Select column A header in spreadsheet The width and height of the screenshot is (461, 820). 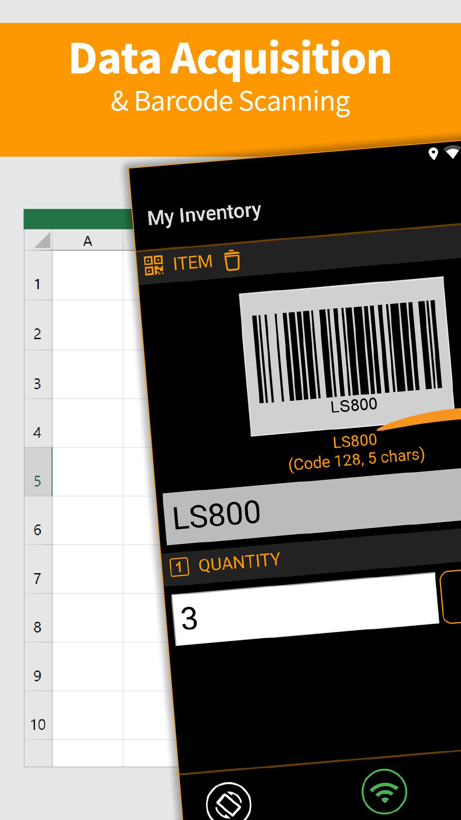88,240
